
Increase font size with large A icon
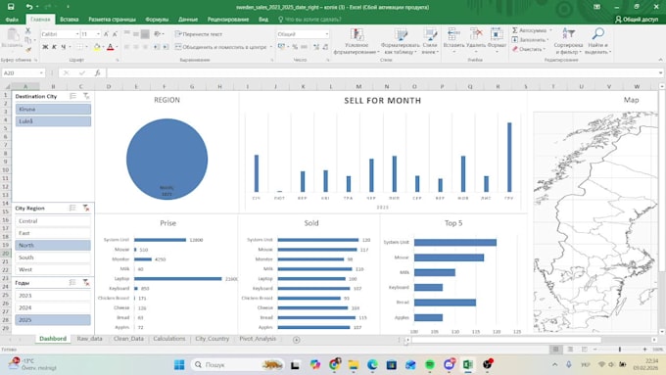coord(106,34)
